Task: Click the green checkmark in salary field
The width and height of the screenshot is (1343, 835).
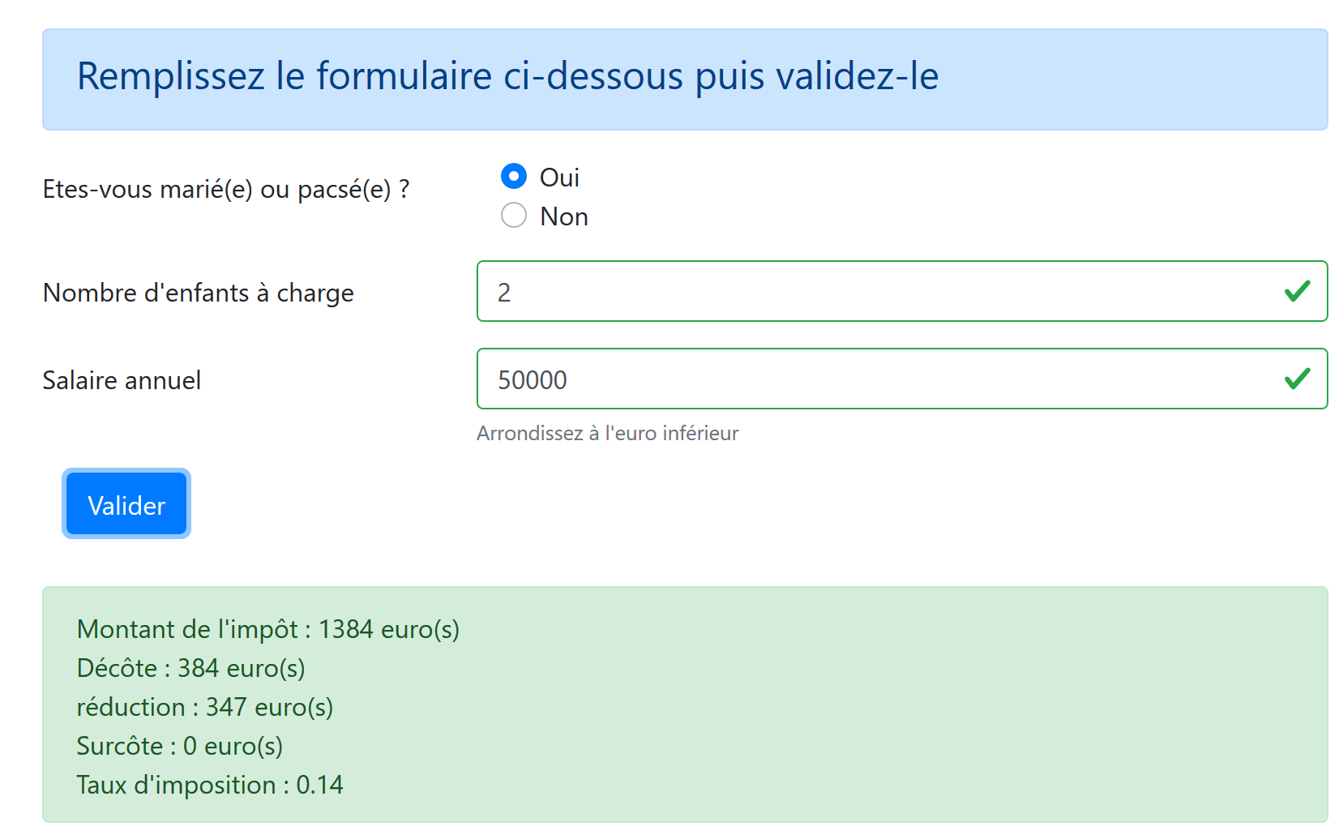Action: coord(1297,379)
